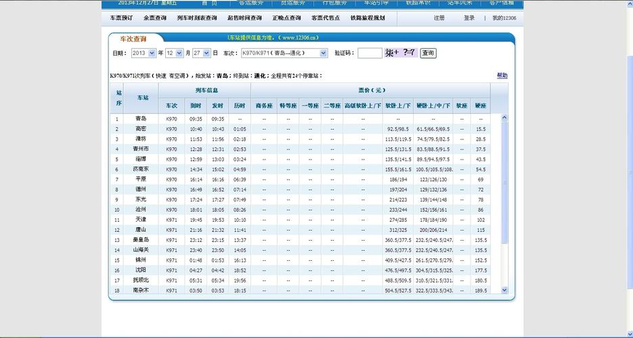Click hard seat price 177.5
633x338 pixels.
[481, 270]
